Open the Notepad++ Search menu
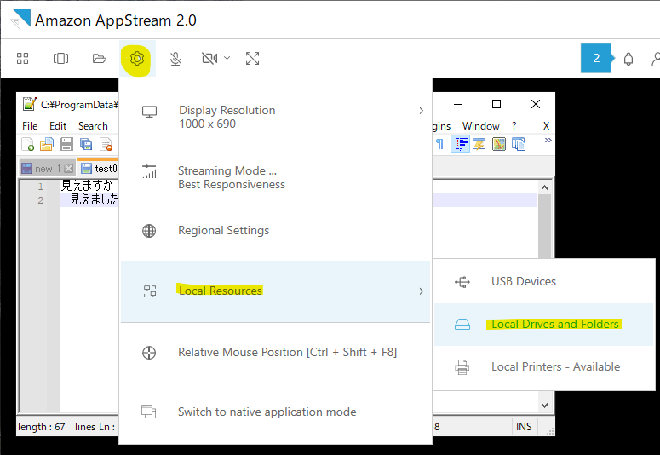660x455 pixels. (x=93, y=126)
